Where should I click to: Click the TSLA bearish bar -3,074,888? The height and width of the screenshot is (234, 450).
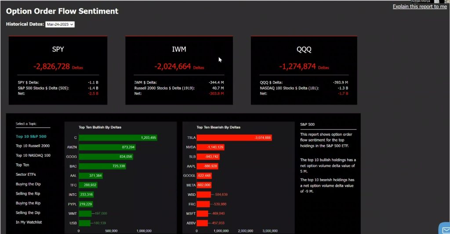pyautogui.click(x=234, y=138)
